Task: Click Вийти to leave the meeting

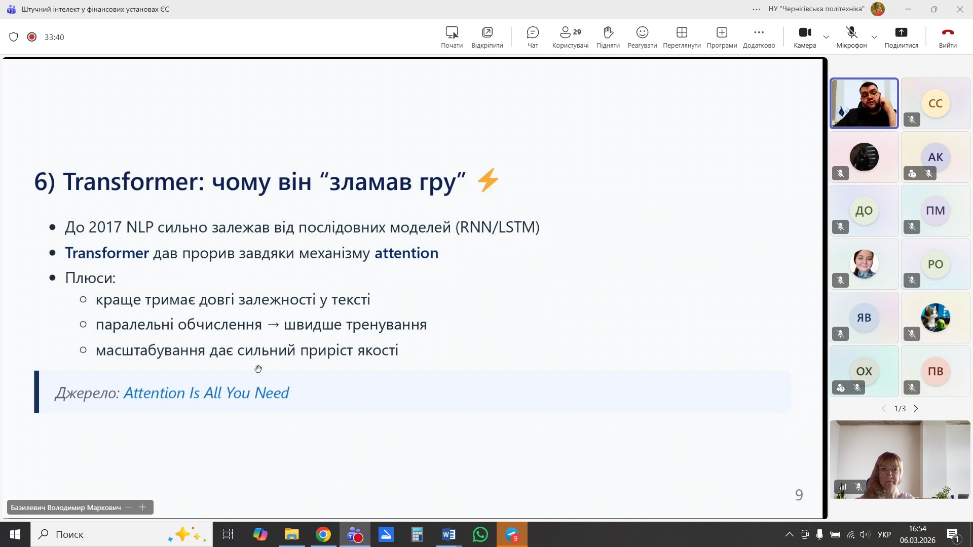Action: click(x=947, y=37)
